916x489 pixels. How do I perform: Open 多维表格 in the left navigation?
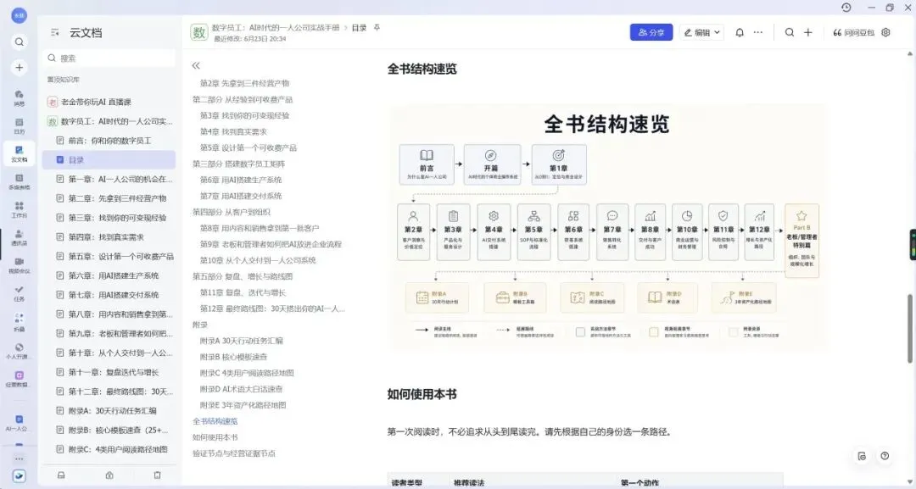[20, 181]
